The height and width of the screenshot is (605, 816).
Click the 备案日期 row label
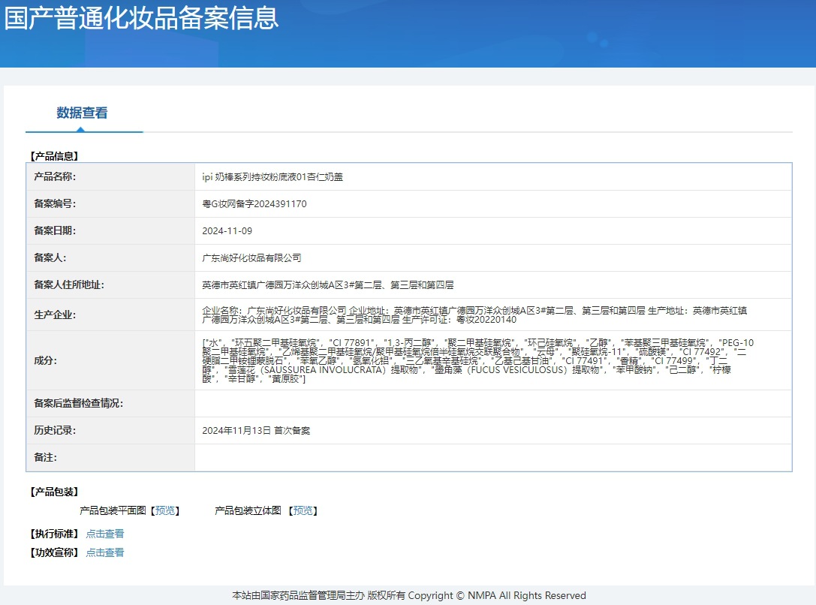[55, 231]
